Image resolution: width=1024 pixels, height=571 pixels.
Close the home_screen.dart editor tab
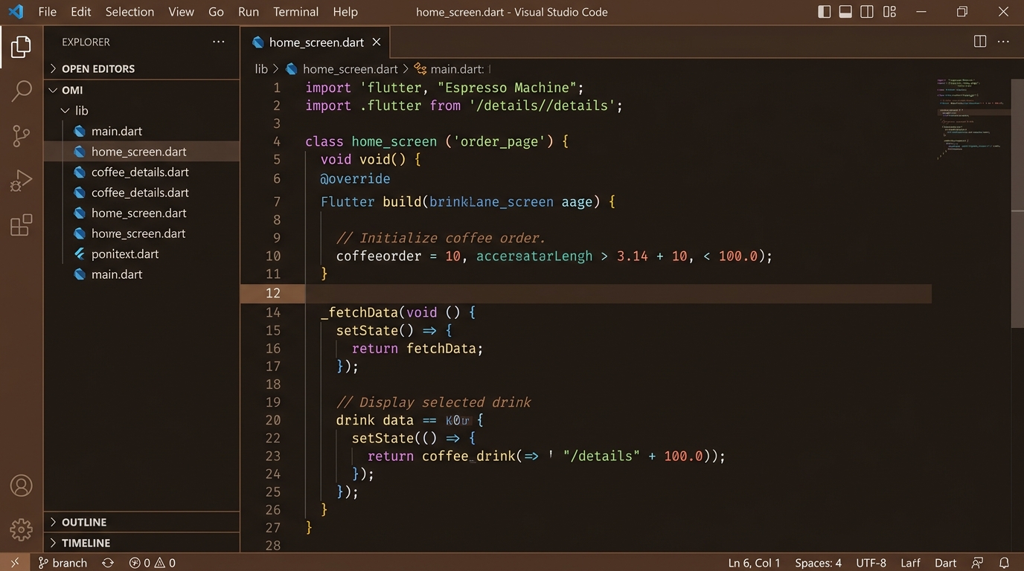(377, 42)
